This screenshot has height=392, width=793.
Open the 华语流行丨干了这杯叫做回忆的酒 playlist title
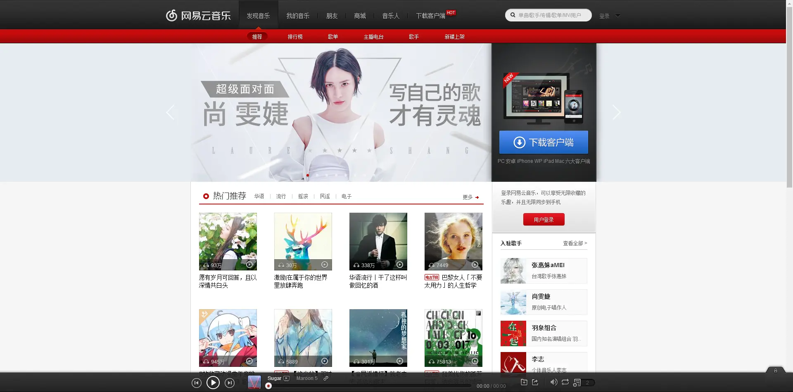[x=378, y=281]
